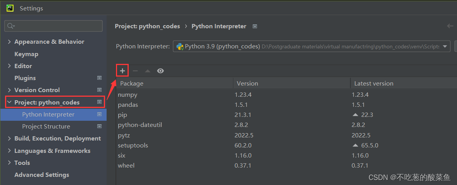Click the upgrade package arrow icon
The width and height of the screenshot is (457, 185).
pyautogui.click(x=148, y=71)
